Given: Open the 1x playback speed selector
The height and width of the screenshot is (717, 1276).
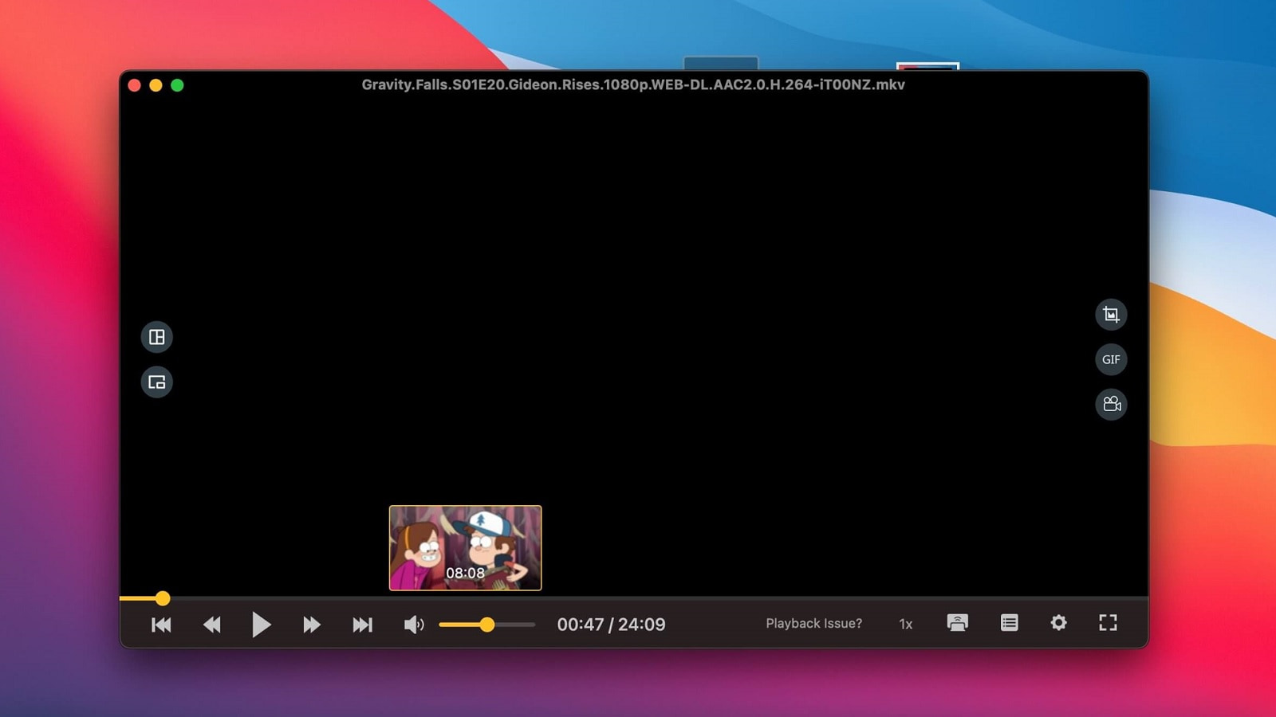Looking at the screenshot, I should (x=905, y=624).
